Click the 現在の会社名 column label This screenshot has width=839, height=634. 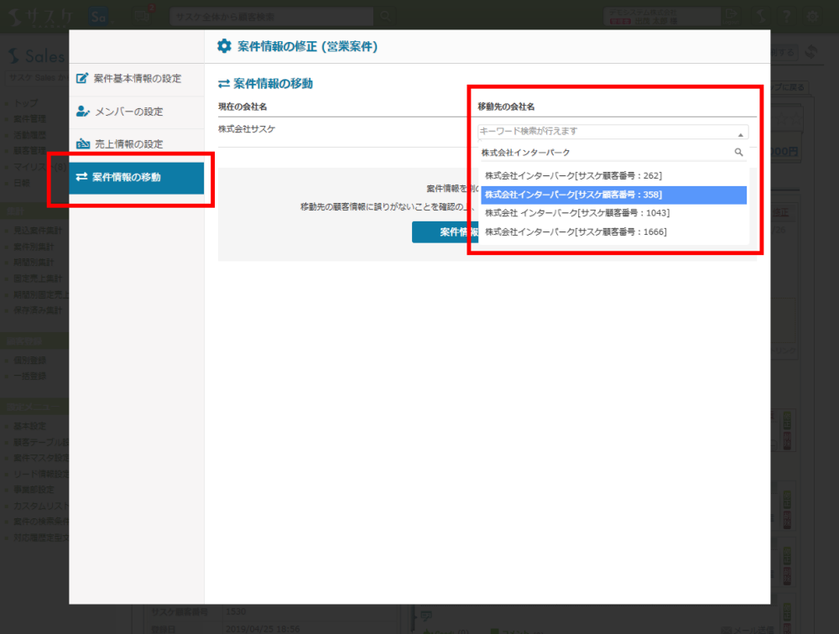point(242,107)
